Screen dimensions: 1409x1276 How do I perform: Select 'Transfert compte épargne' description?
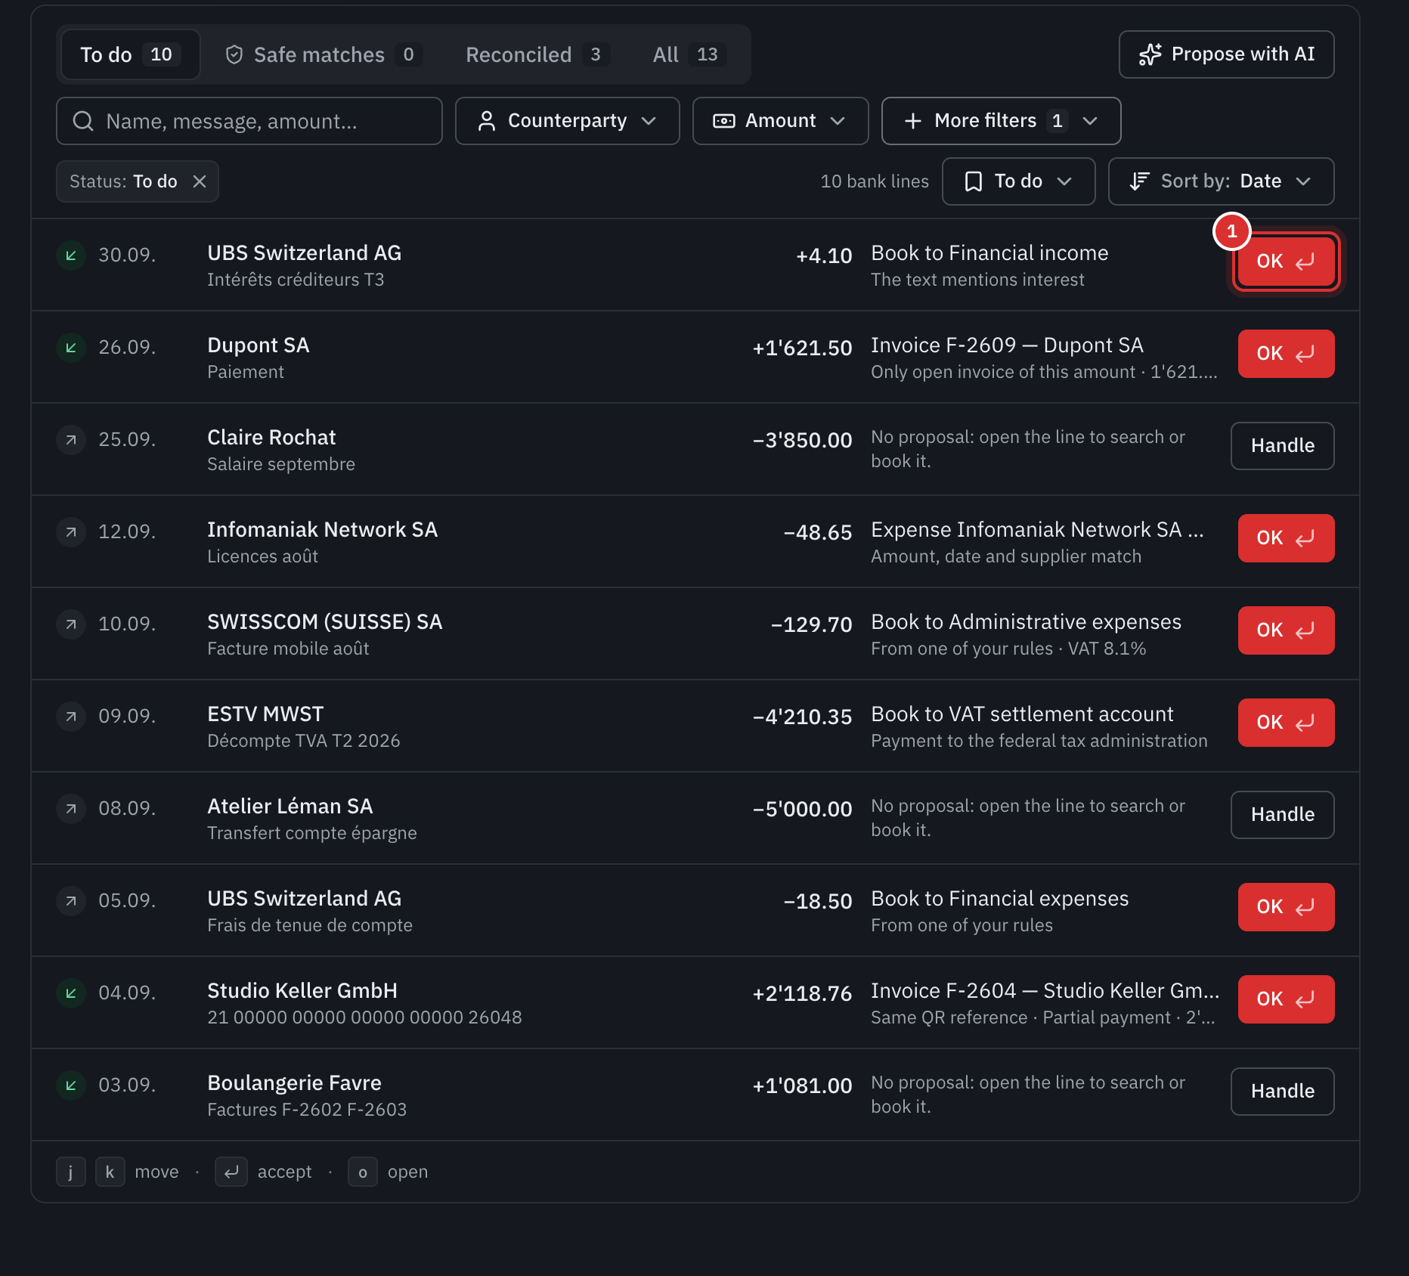[x=312, y=833]
